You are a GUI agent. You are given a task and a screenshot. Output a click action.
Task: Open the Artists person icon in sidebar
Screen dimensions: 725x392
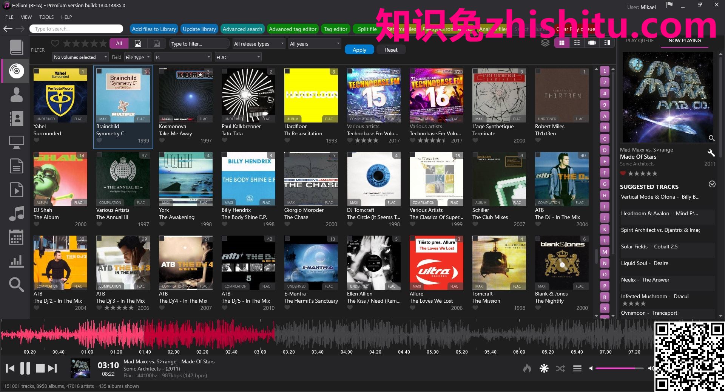(16, 95)
